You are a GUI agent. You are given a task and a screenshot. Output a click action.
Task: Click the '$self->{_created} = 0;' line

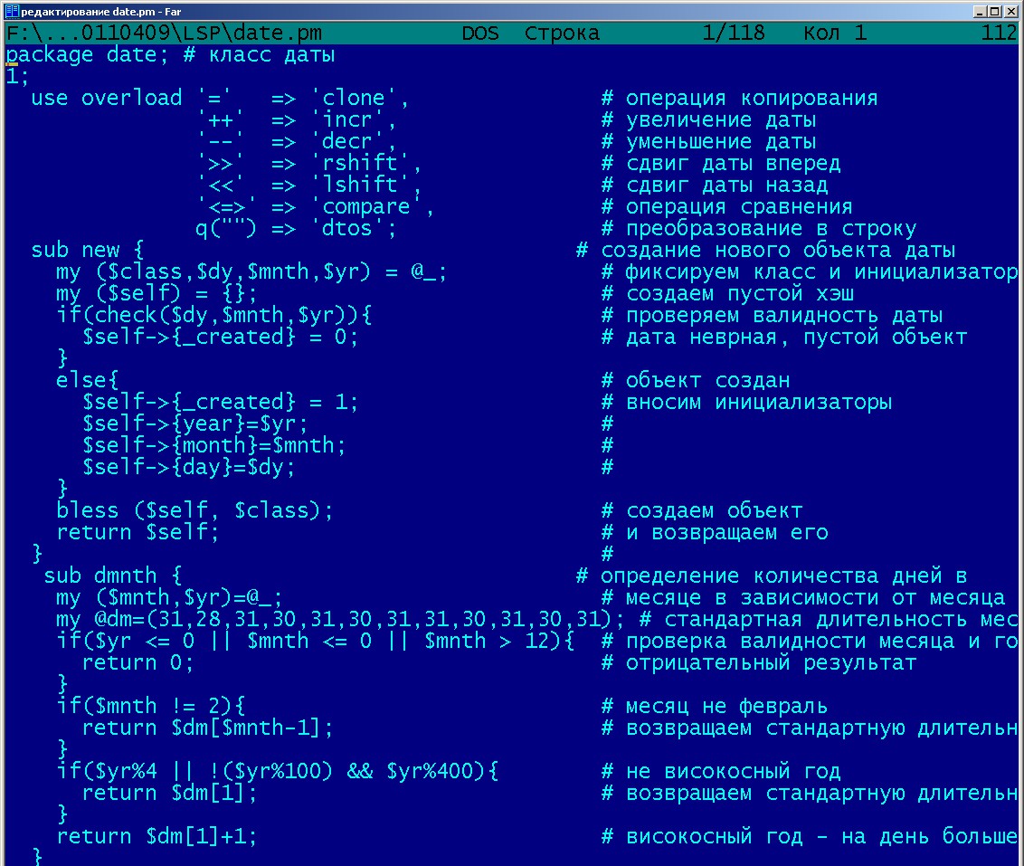[x=220, y=337]
